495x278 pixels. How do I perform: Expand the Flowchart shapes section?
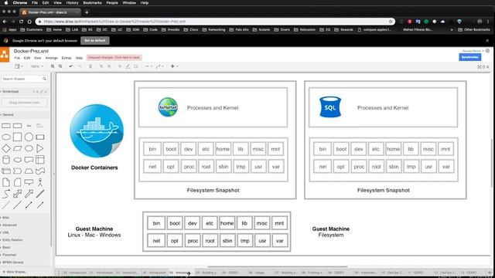point(9,255)
